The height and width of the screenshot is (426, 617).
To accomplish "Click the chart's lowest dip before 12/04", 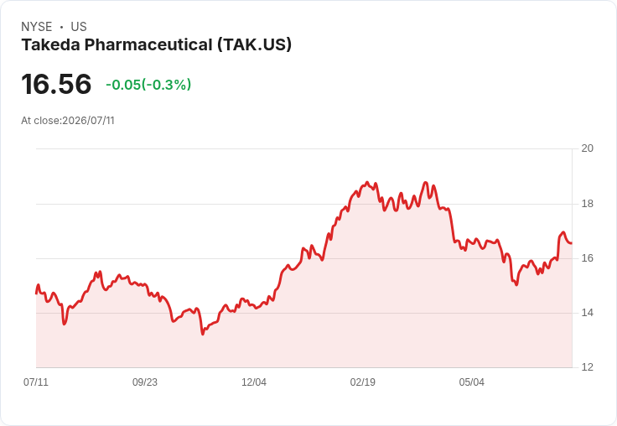I will (203, 335).
